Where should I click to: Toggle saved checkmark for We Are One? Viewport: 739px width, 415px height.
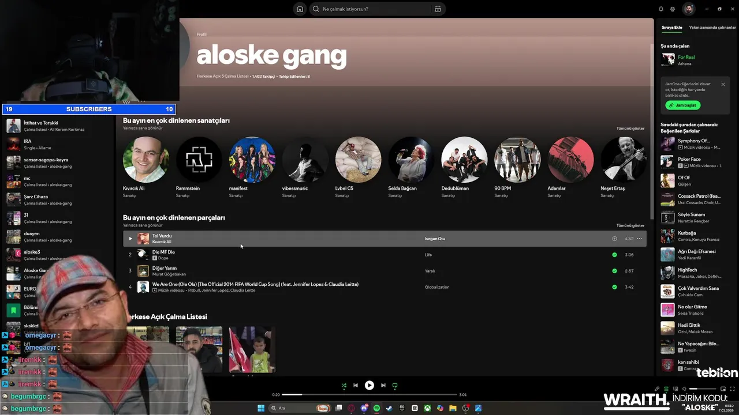pos(614,287)
